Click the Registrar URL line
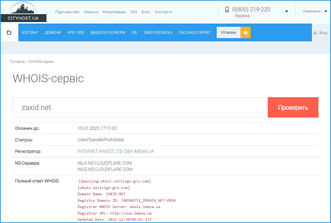This screenshot has width=331, height=223. tap(115, 213)
